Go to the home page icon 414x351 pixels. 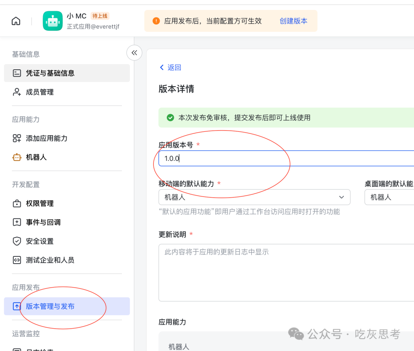click(16, 21)
